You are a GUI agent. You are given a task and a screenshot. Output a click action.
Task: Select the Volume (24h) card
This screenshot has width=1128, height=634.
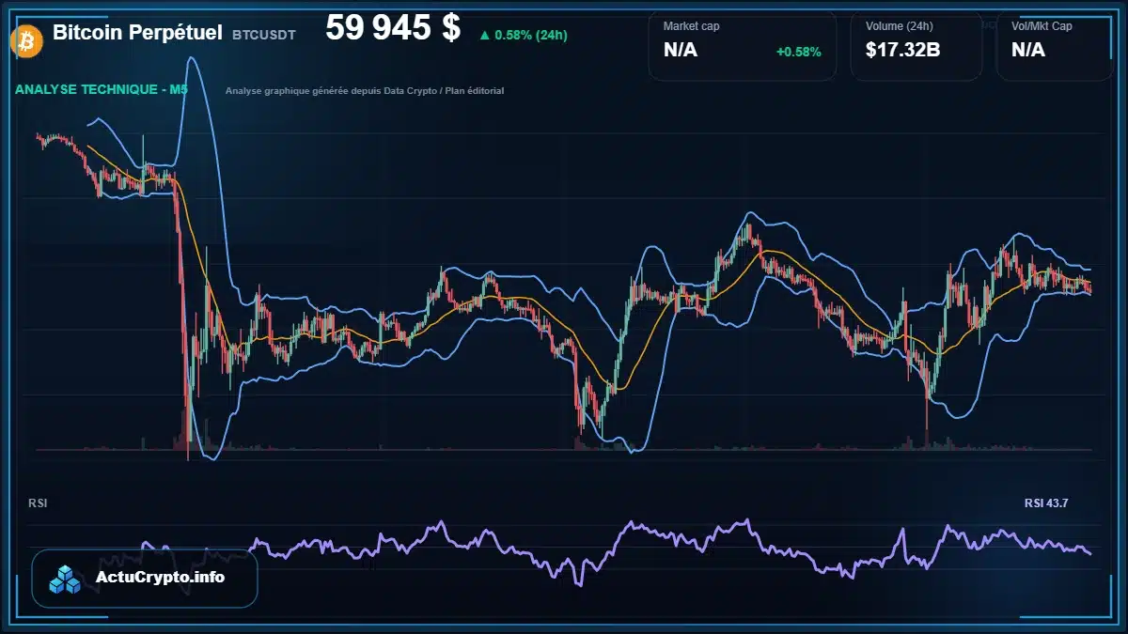point(916,45)
